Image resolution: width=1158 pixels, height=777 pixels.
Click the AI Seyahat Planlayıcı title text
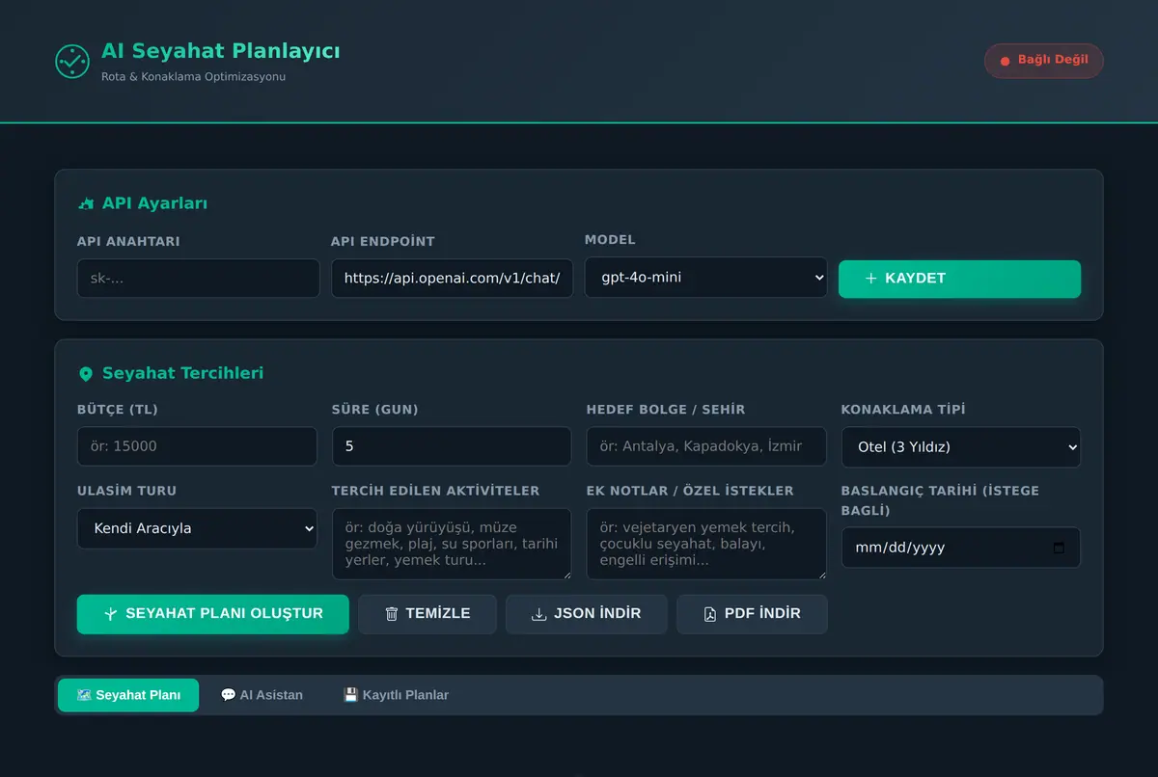(x=220, y=51)
